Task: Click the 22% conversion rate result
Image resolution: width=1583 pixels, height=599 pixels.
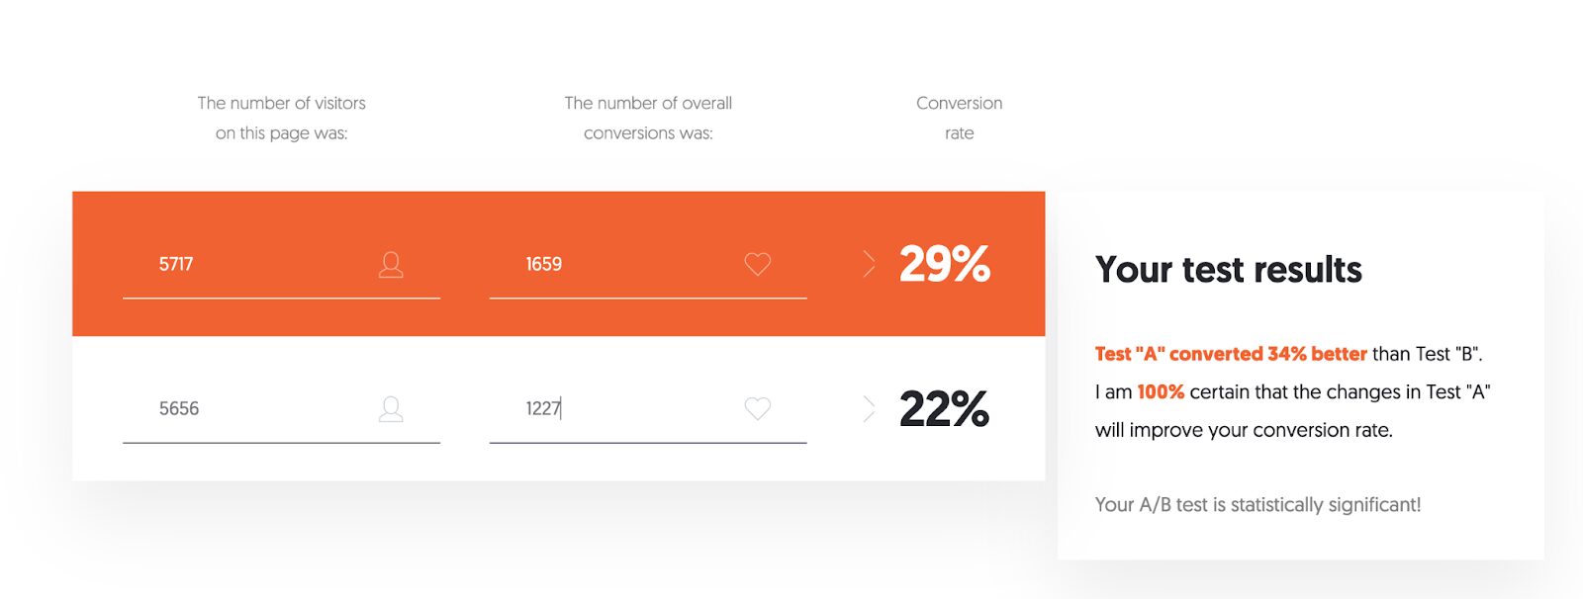Action: [945, 408]
